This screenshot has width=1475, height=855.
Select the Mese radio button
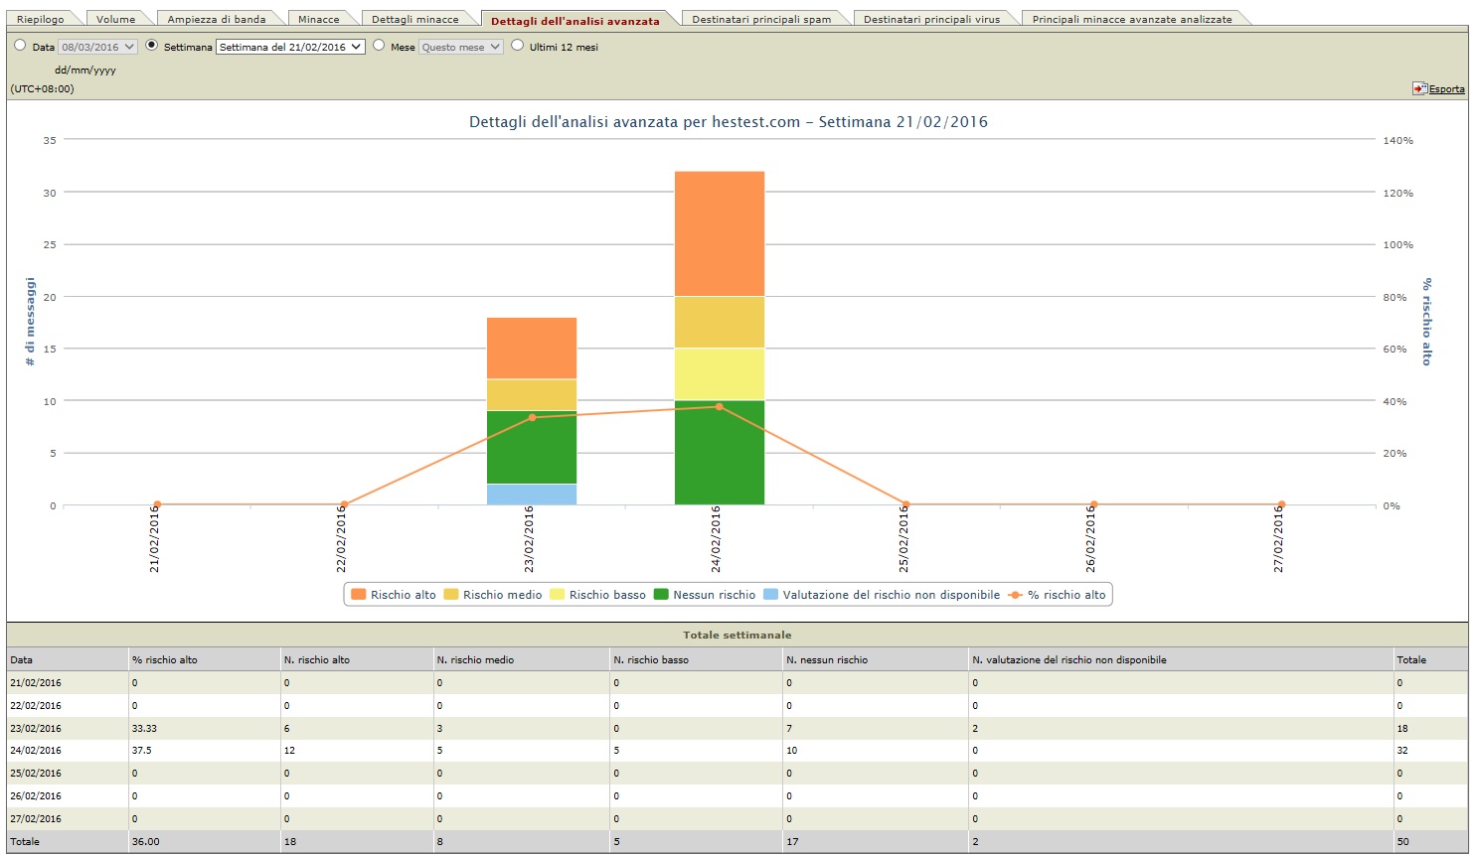coord(379,46)
